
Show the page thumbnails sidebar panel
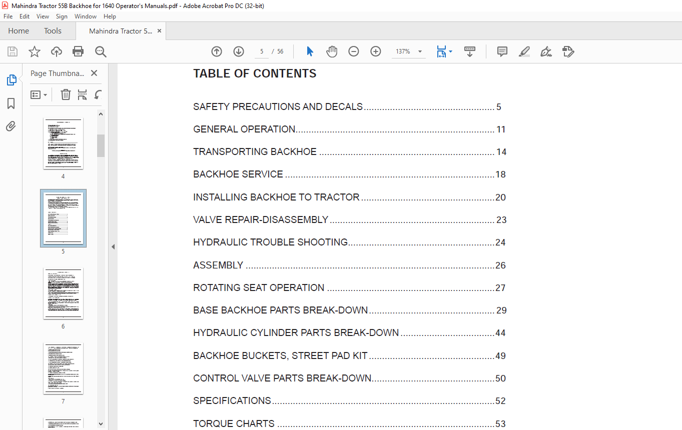pos(11,80)
